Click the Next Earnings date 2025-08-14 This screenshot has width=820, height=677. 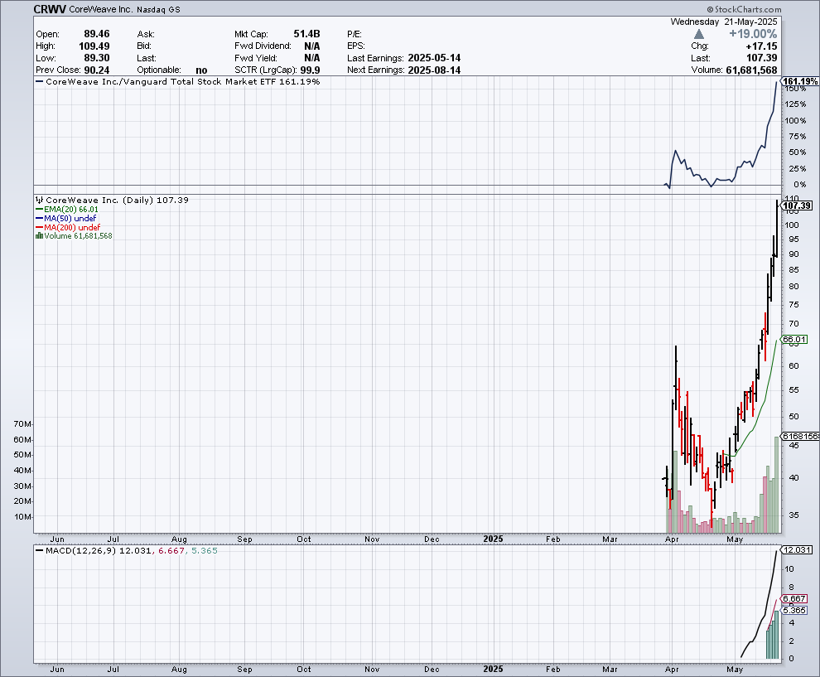(434, 70)
